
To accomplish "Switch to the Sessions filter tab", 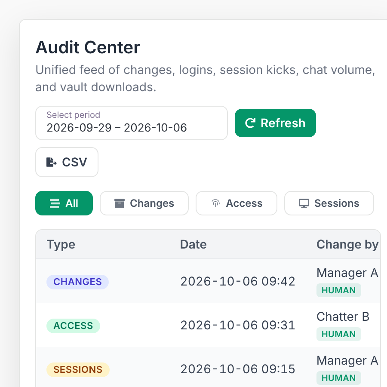I will [329, 203].
